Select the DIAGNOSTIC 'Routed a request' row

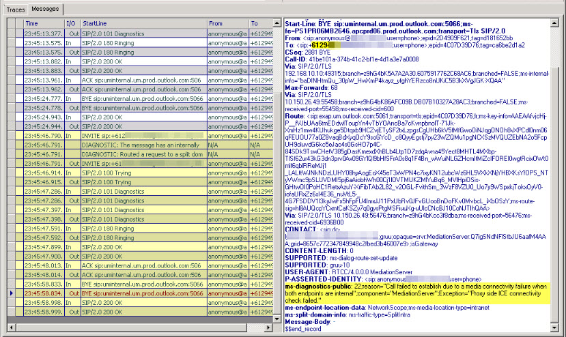tap(141, 154)
